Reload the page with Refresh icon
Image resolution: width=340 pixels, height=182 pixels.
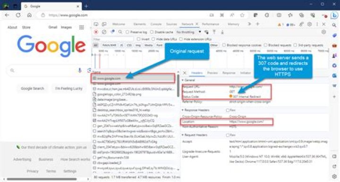pyautogui.click(x=18, y=15)
